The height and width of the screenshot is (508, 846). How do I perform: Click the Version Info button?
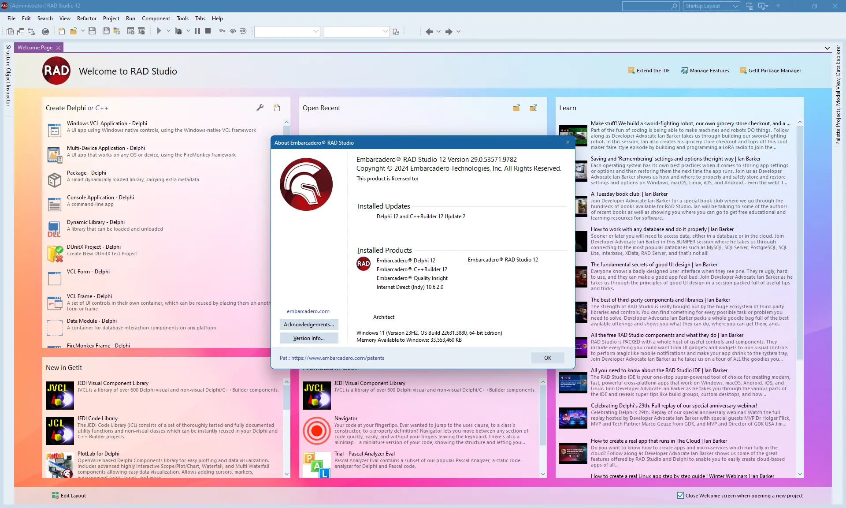click(309, 338)
